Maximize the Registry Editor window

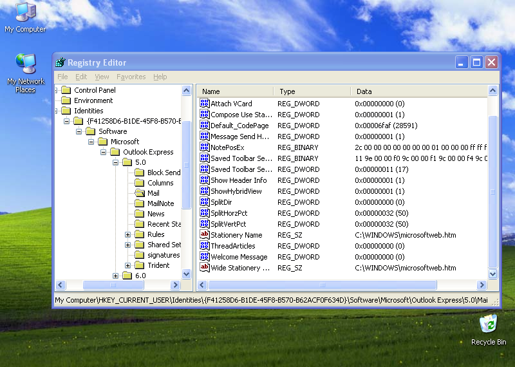476,62
